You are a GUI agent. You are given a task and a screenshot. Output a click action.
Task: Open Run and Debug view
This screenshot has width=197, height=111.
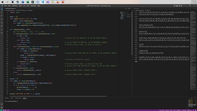pyautogui.click(x=2, y=19)
